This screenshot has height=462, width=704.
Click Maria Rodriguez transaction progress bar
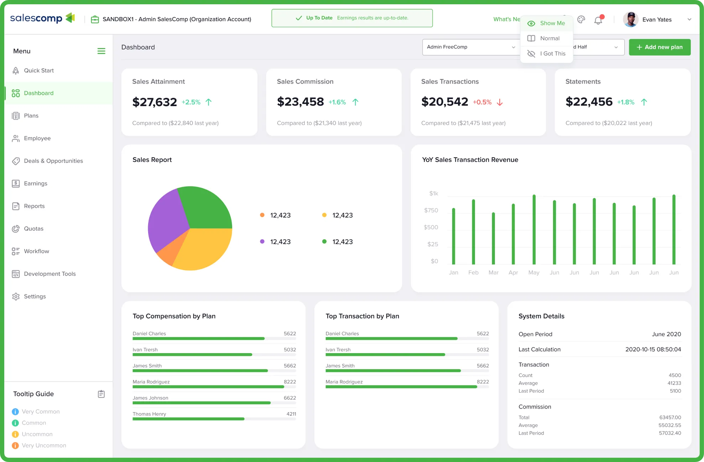407,387
